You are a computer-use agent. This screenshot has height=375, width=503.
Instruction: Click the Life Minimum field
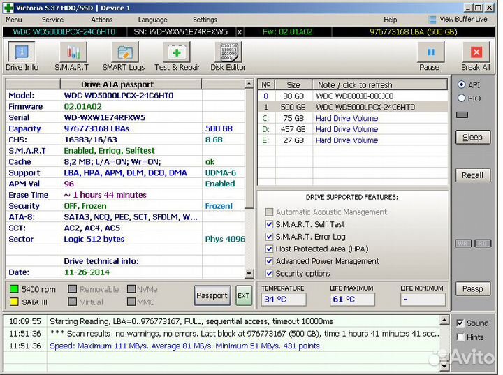click(423, 300)
